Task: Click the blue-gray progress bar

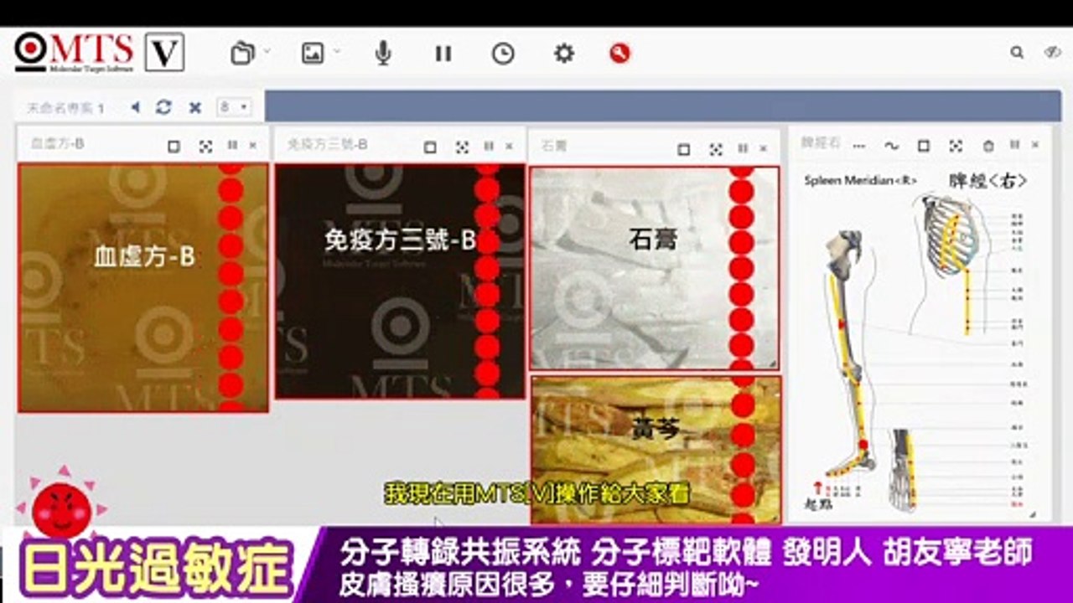Action: [x=663, y=106]
